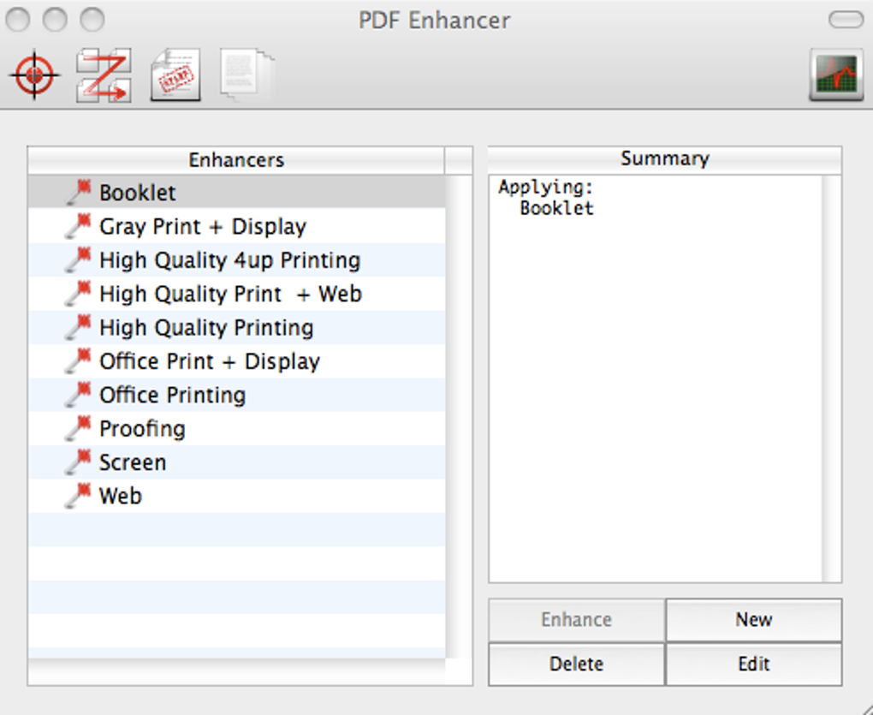The width and height of the screenshot is (873, 715).
Task: Click the red Z-arrow pages toolbar icon
Action: click(x=104, y=75)
